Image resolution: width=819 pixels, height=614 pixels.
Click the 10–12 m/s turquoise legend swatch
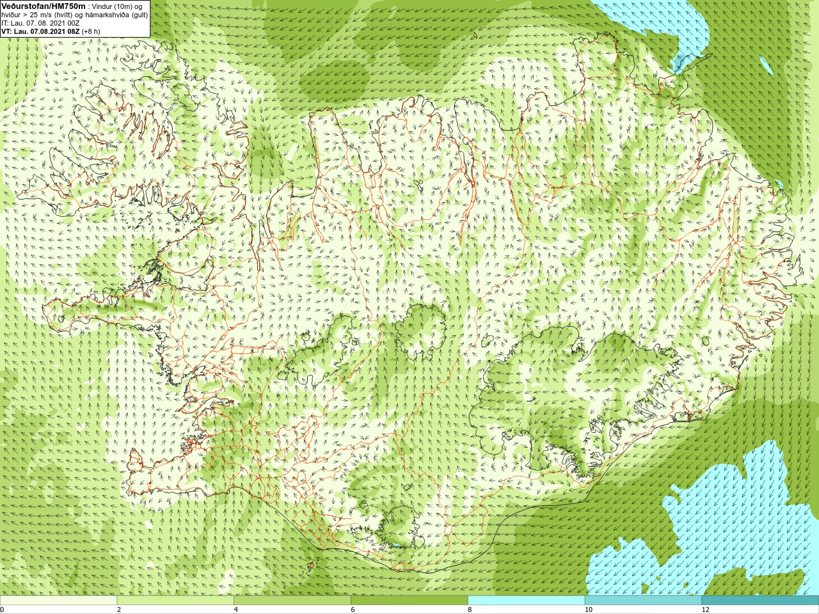click(x=643, y=601)
